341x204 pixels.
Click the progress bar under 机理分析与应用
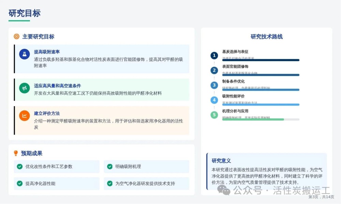coord(261,119)
